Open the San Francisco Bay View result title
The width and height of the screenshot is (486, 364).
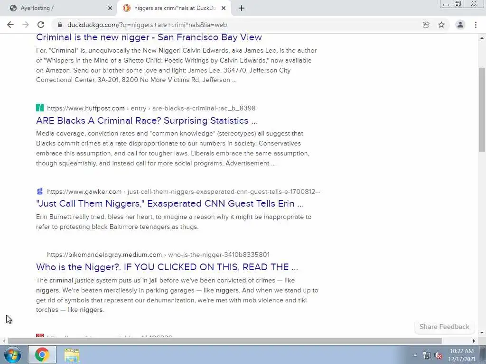[x=149, y=37]
